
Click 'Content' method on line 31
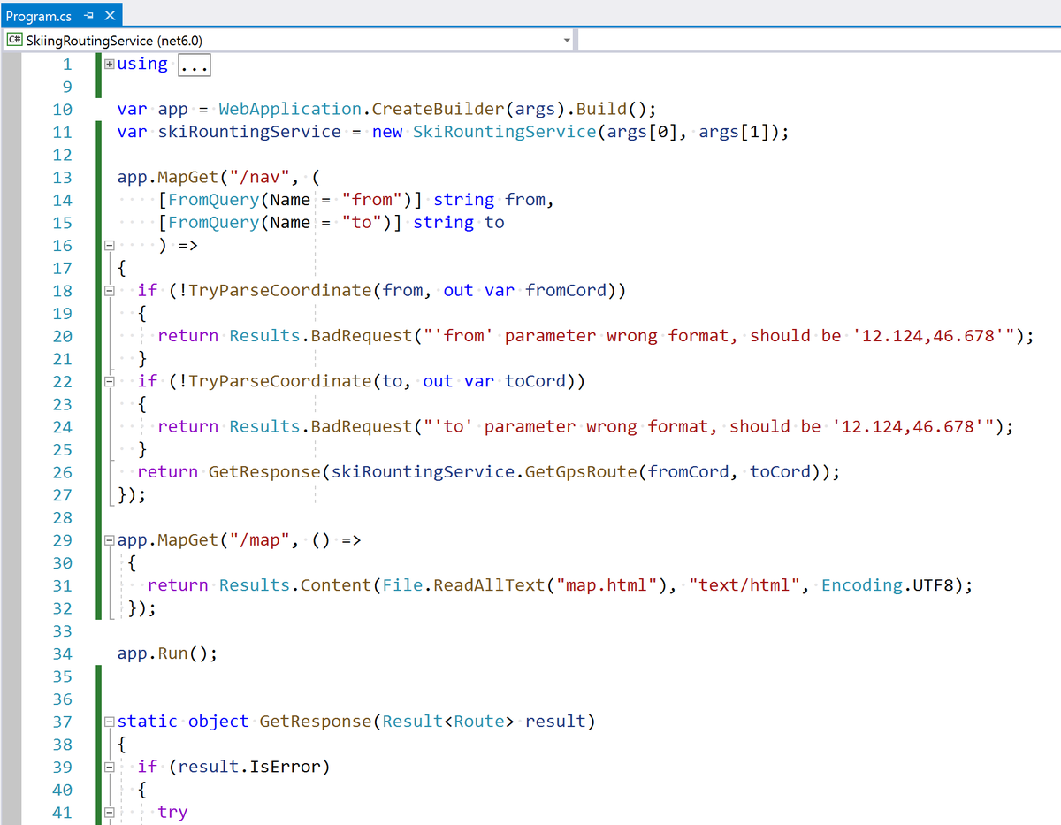click(x=336, y=585)
